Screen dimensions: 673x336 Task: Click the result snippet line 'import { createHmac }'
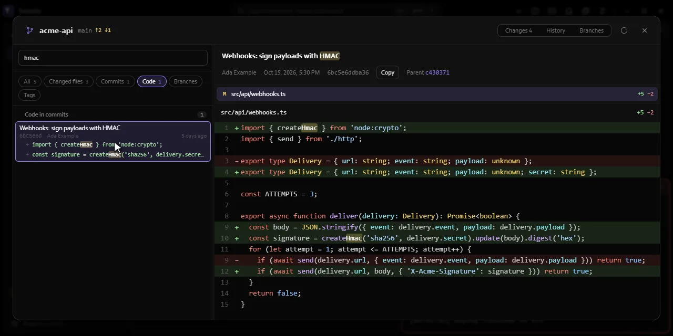pos(97,144)
